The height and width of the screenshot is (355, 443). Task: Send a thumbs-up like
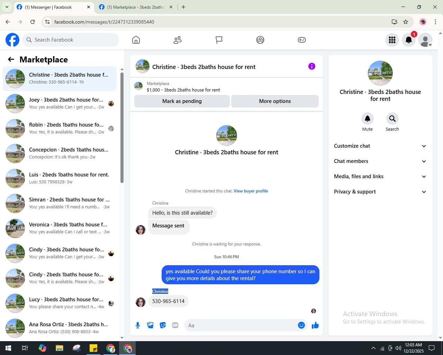(x=315, y=325)
